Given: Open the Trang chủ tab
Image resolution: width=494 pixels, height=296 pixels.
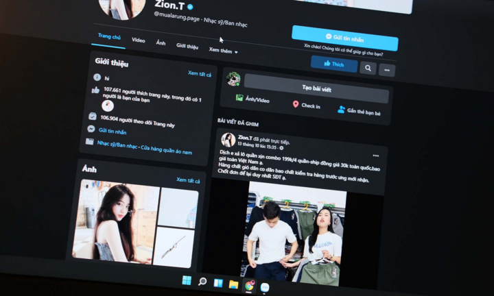Looking at the screenshot, I should 109,36.
